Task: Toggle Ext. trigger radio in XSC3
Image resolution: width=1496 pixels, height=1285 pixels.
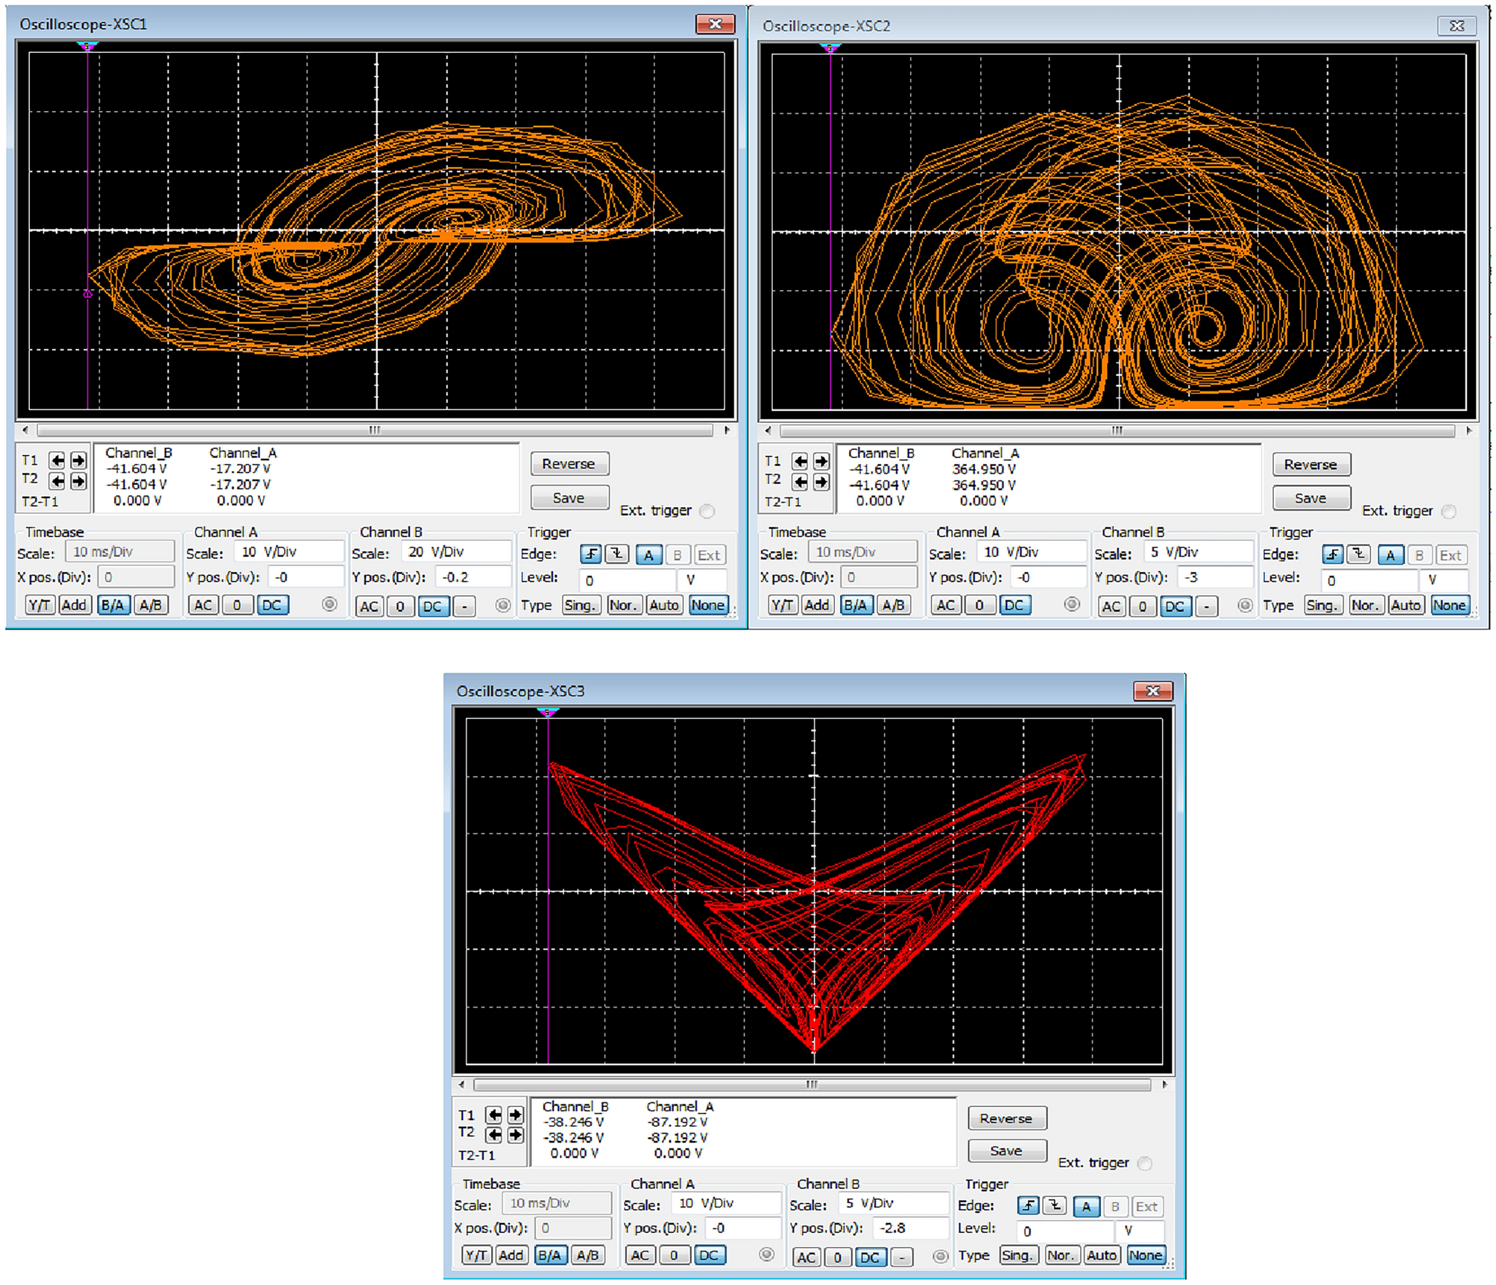Action: [1145, 1163]
